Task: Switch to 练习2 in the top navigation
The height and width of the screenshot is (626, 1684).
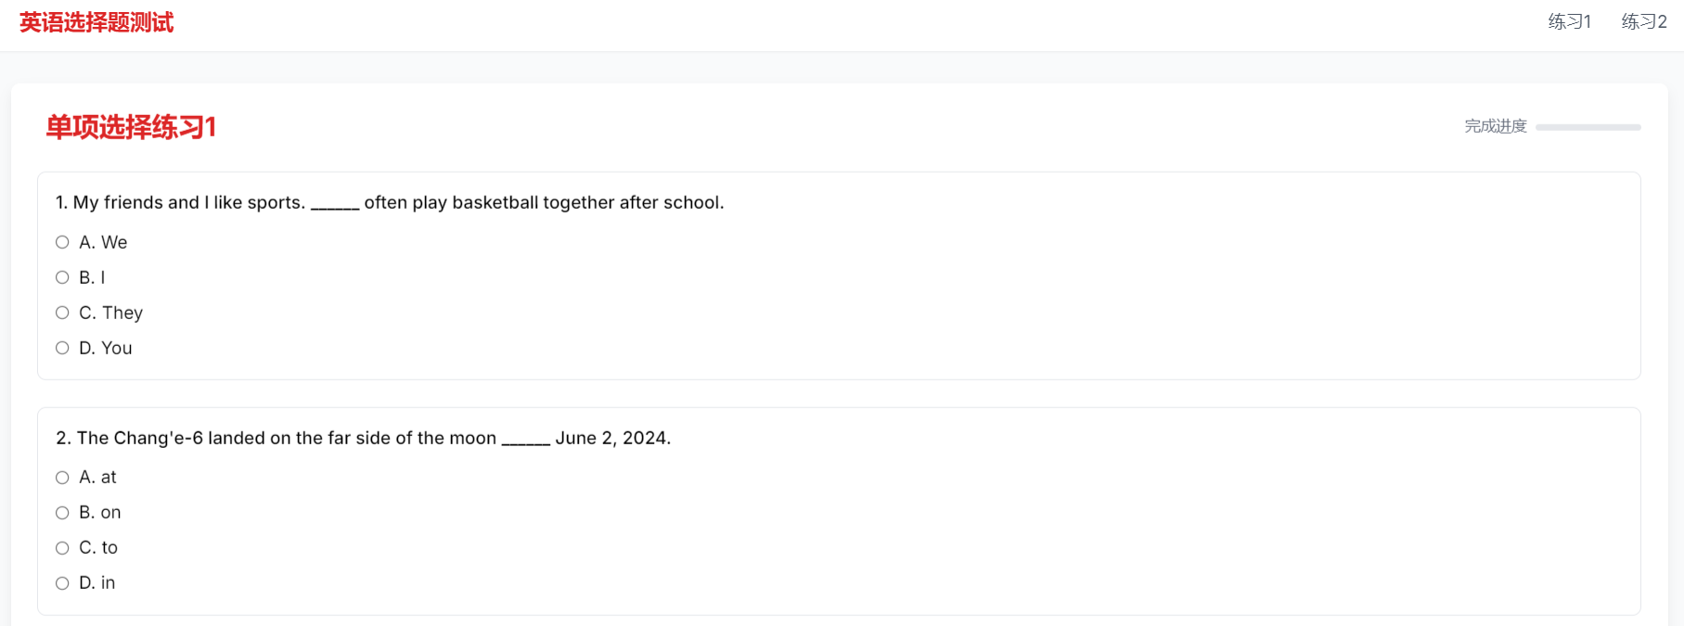Action: [1643, 21]
